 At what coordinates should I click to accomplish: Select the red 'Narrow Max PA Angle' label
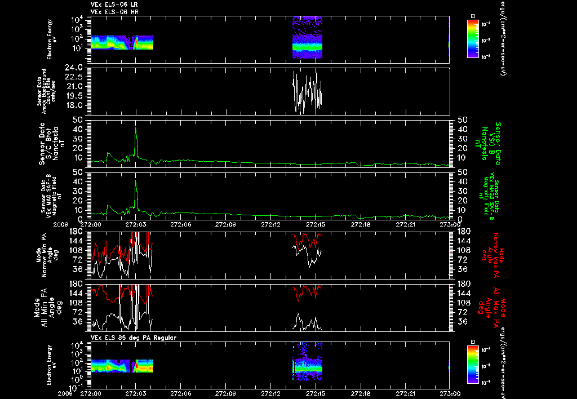click(x=492, y=255)
